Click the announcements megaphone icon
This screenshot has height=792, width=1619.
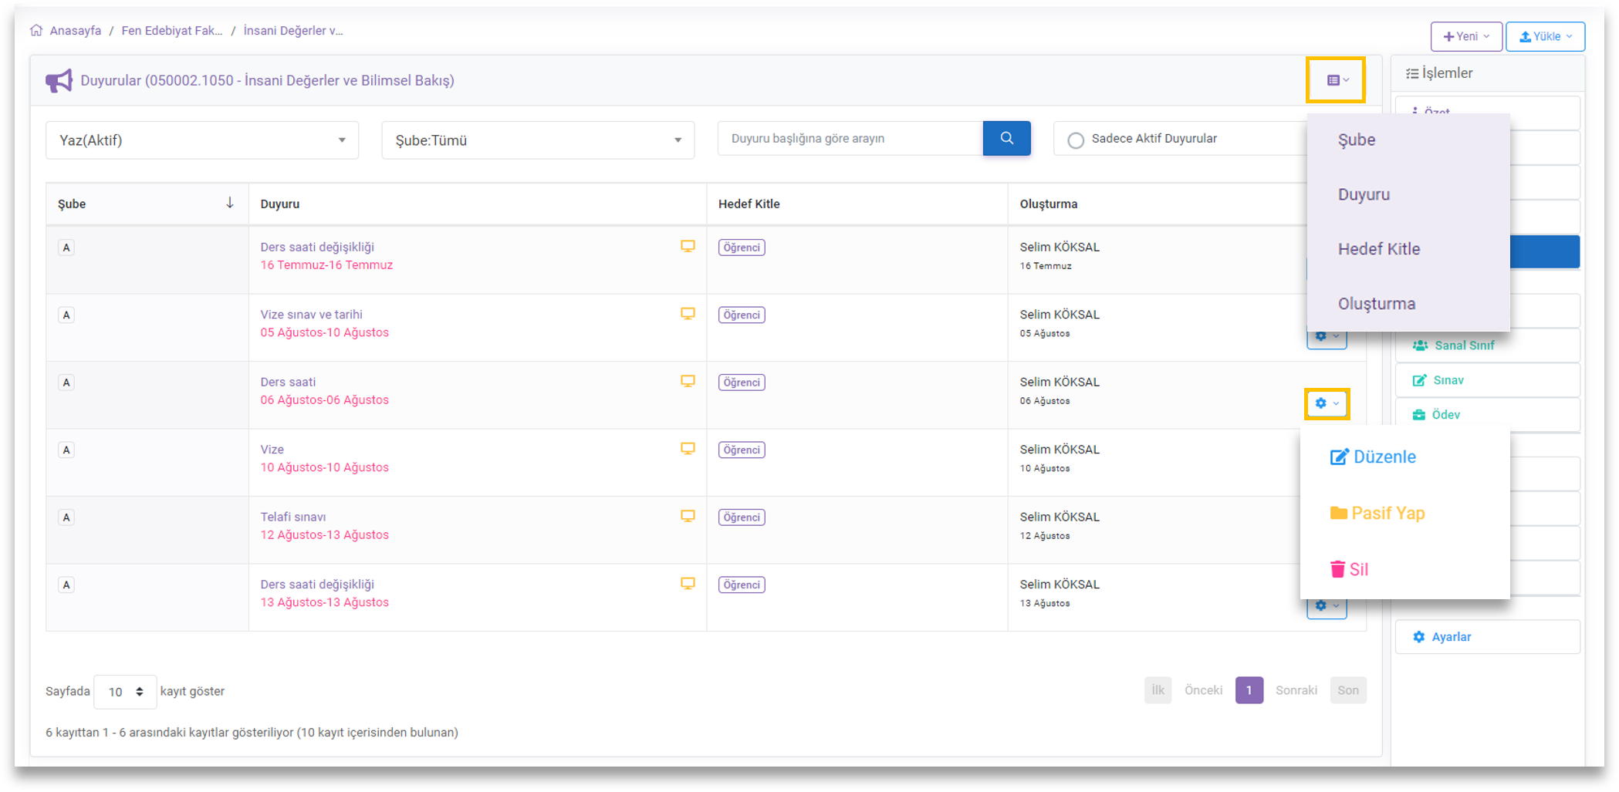pyautogui.click(x=59, y=81)
